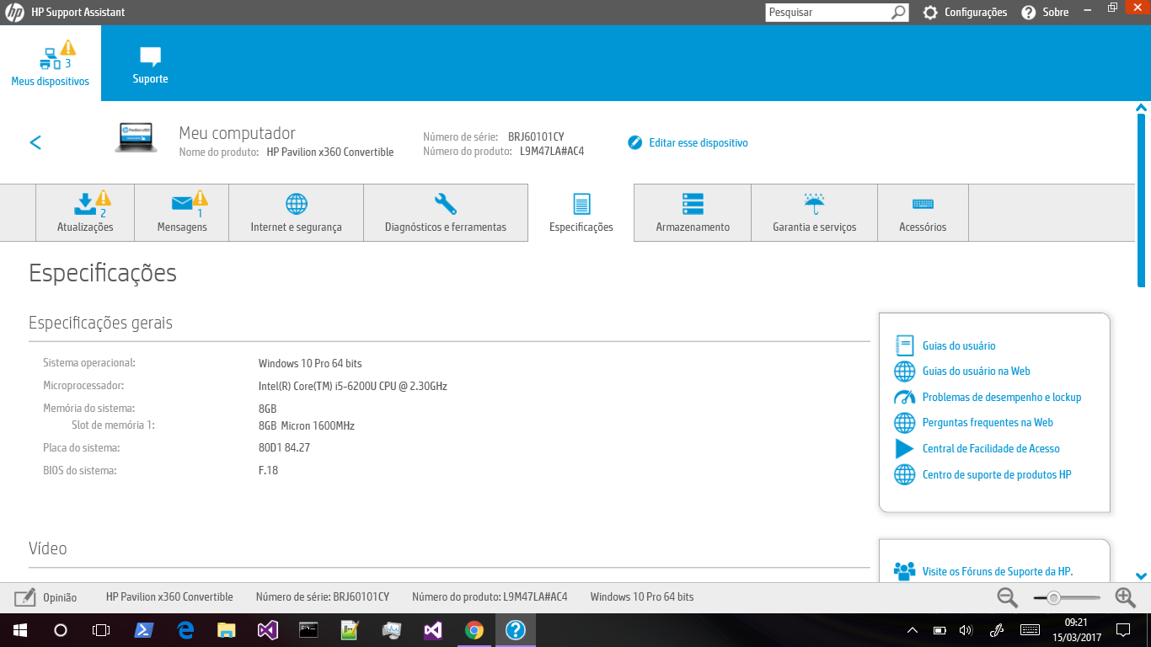This screenshot has width=1151, height=647.
Task: Click the play icon for Facilidade de Acesso
Action: click(x=904, y=448)
